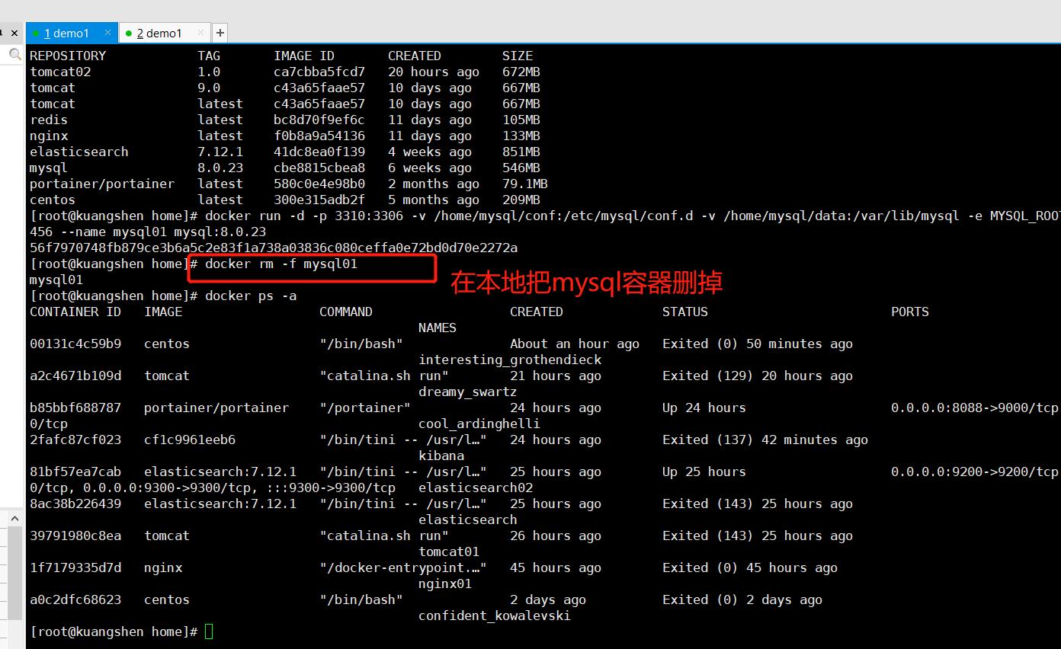1061x649 pixels.
Task: Click the 105MB size value
Action: (x=521, y=120)
